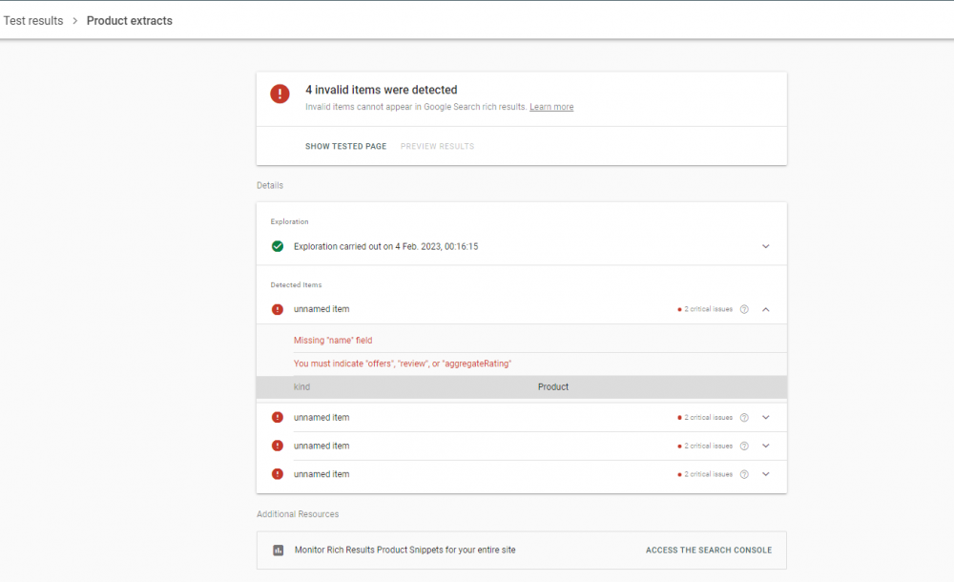Image resolution: width=954 pixels, height=582 pixels.
Task: Click the 'Product' value in the kind row
Action: point(553,387)
